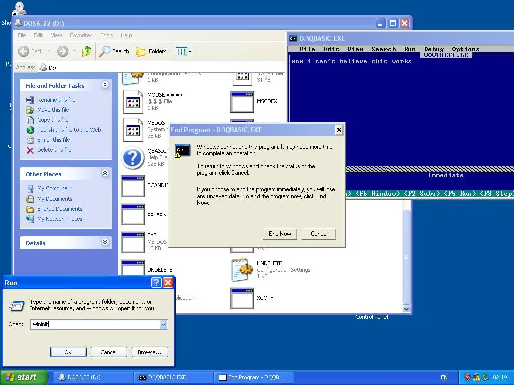
Task: Click the Up folder icon in Explorer toolbar
Action: pos(86,51)
